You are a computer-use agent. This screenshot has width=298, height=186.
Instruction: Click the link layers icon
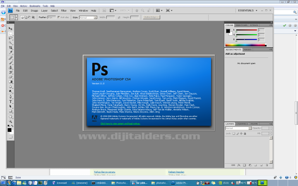point(233,165)
